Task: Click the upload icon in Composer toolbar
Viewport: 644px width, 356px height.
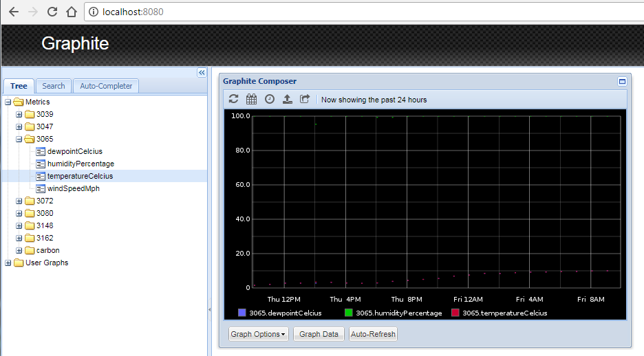Action: coord(288,99)
